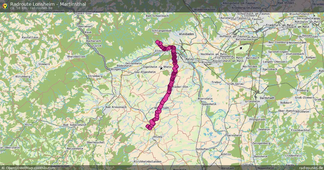Click the route end marker near Martinsthal

(x=157, y=42)
